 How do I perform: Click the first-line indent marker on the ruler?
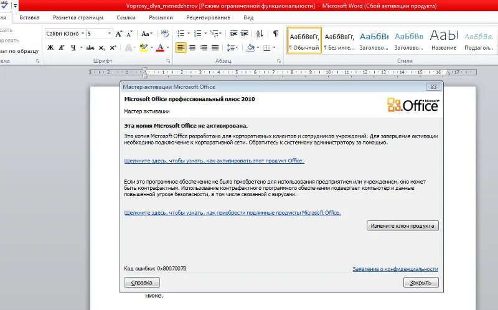(145, 70)
